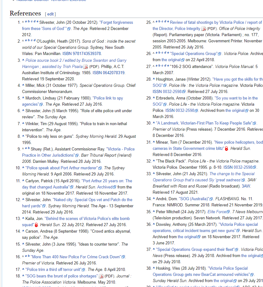This screenshot has height=287, width=263.
Task: Jump back via caret of reference 3
Action: pyautogui.click(x=23, y=60)
